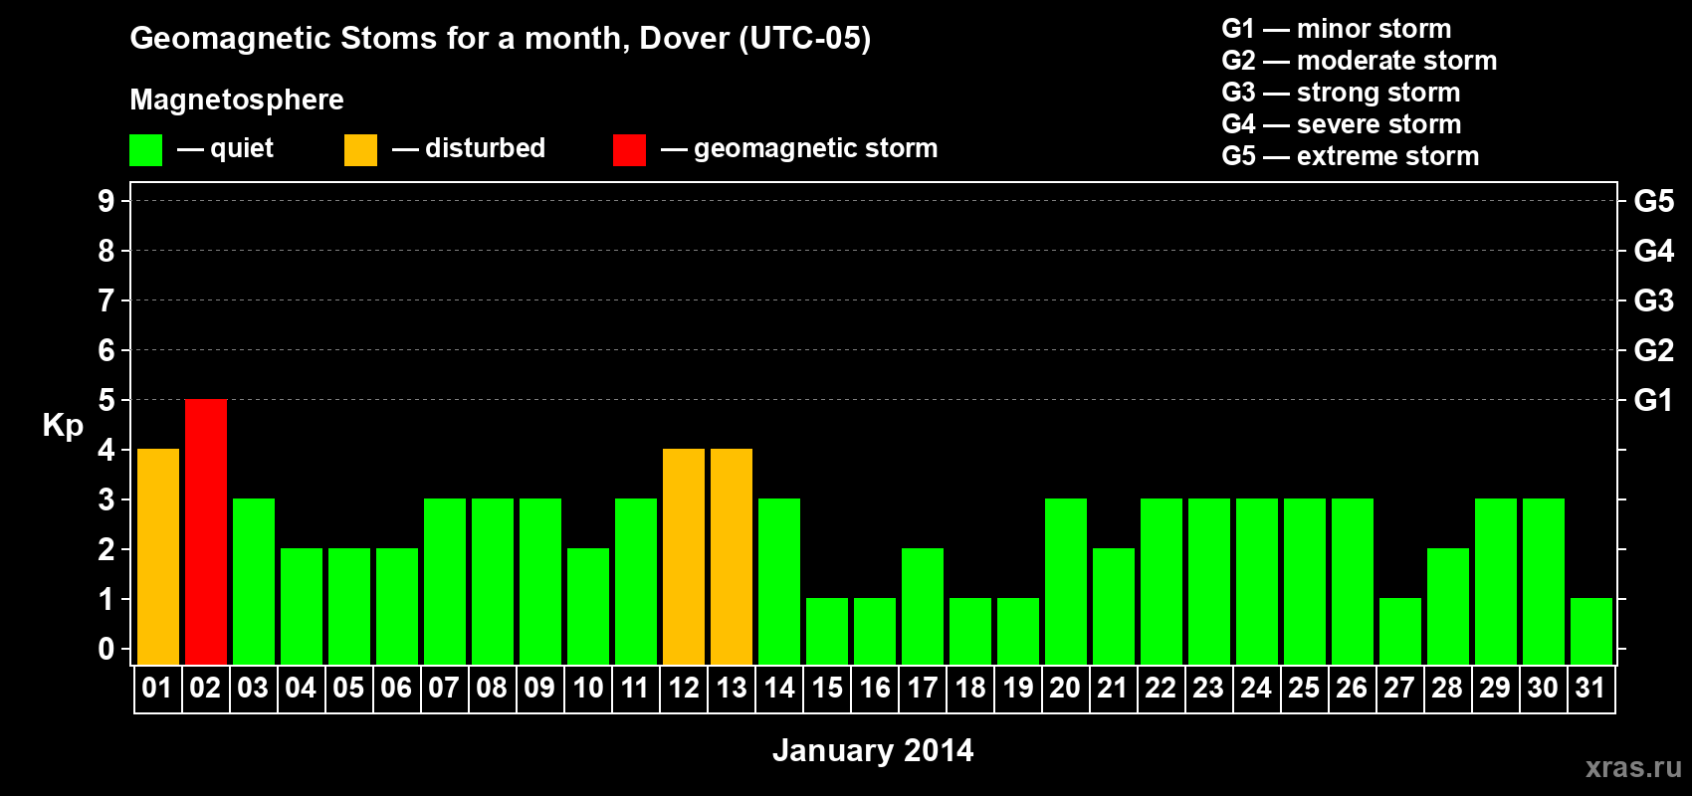The width and height of the screenshot is (1692, 796).
Task: Click Kp value 9 on left axis
Action: point(106,201)
